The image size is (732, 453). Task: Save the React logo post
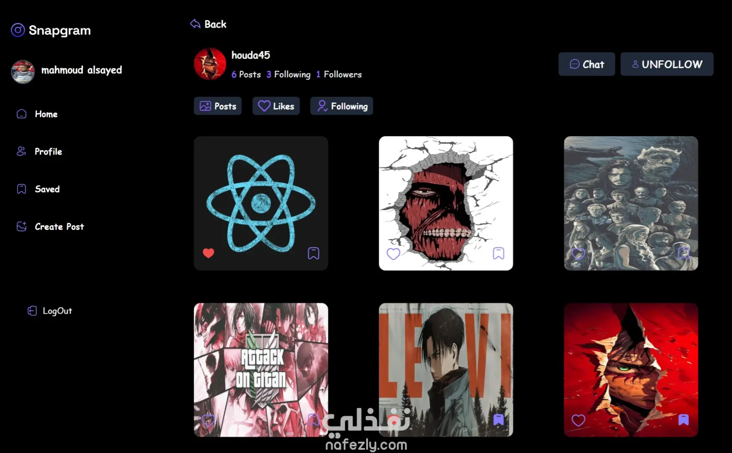tap(313, 253)
